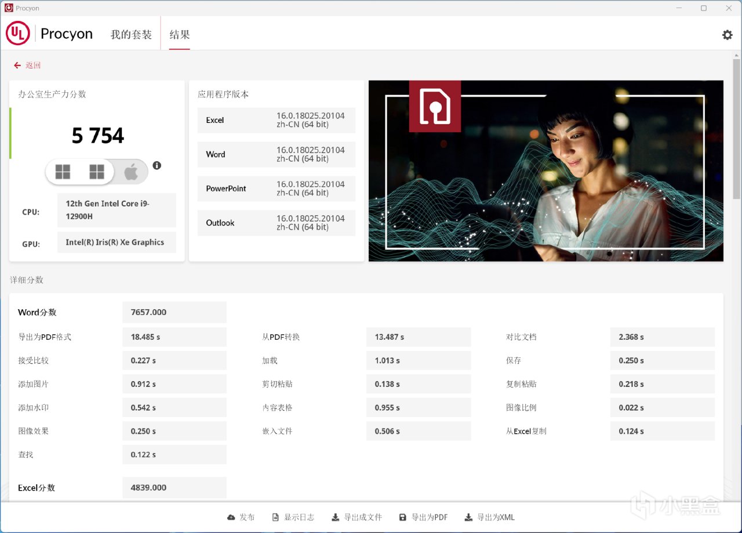The height and width of the screenshot is (533, 742).
Task: Click the Procyon app icon in title bar
Action: (x=9, y=8)
